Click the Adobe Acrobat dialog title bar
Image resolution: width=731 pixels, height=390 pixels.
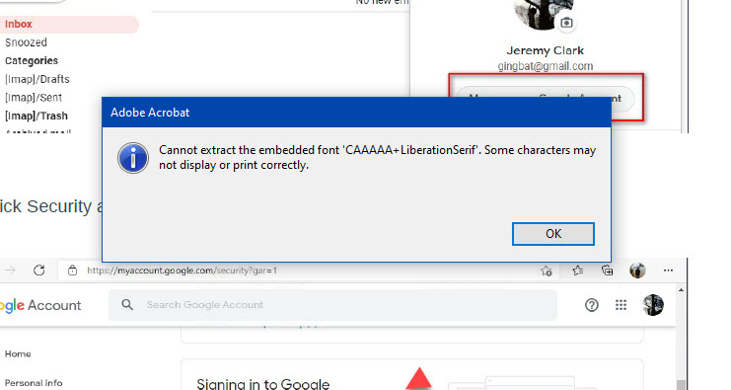pos(356,113)
